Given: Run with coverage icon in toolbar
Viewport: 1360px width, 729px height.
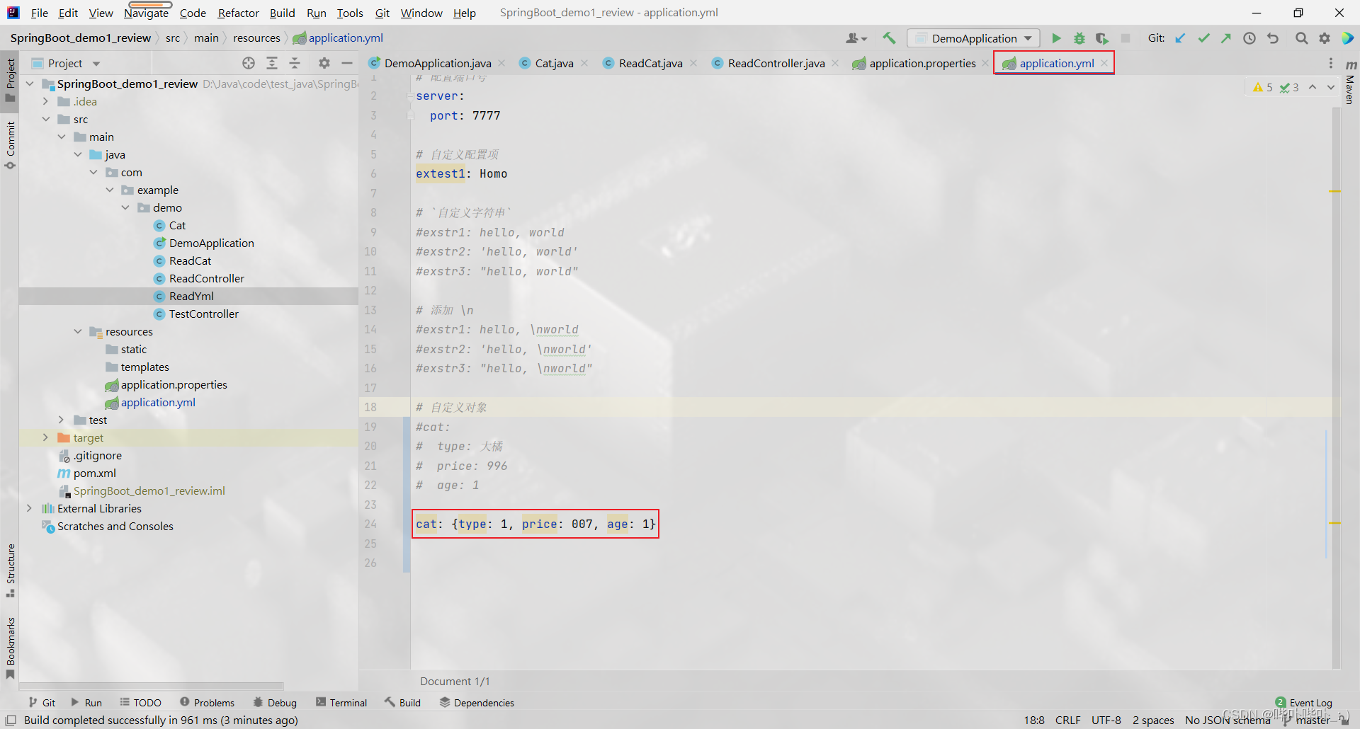Looking at the screenshot, I should 1101,38.
